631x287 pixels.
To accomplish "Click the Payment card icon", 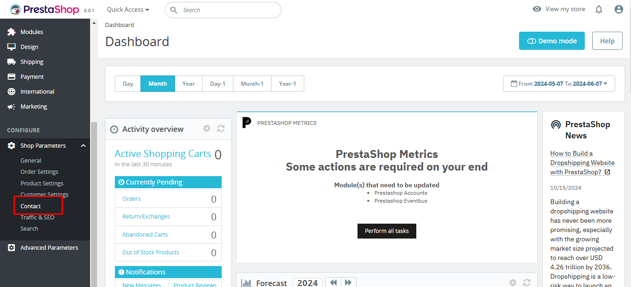I will tap(12, 77).
